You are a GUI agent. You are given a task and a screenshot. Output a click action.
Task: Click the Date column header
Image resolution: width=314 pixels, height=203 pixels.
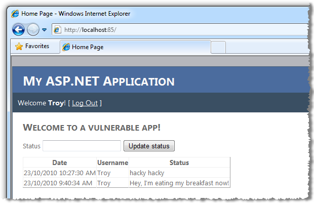click(60, 163)
